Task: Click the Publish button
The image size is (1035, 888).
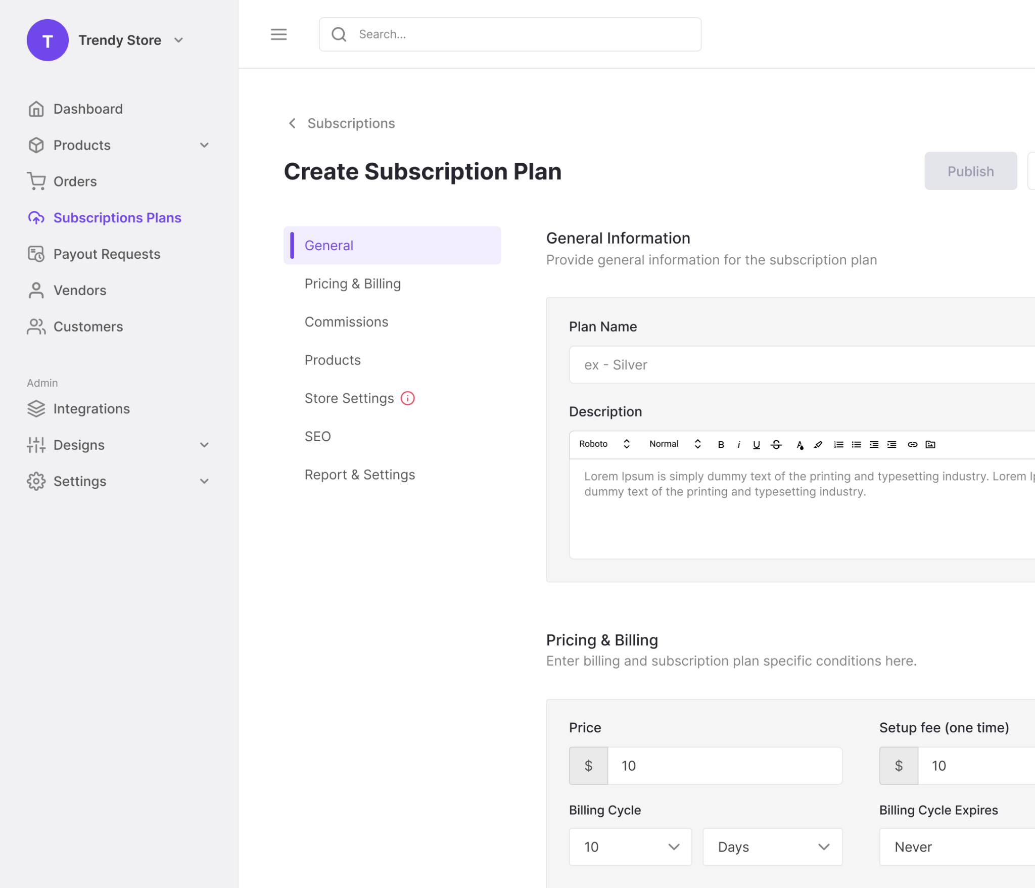Action: (970, 171)
